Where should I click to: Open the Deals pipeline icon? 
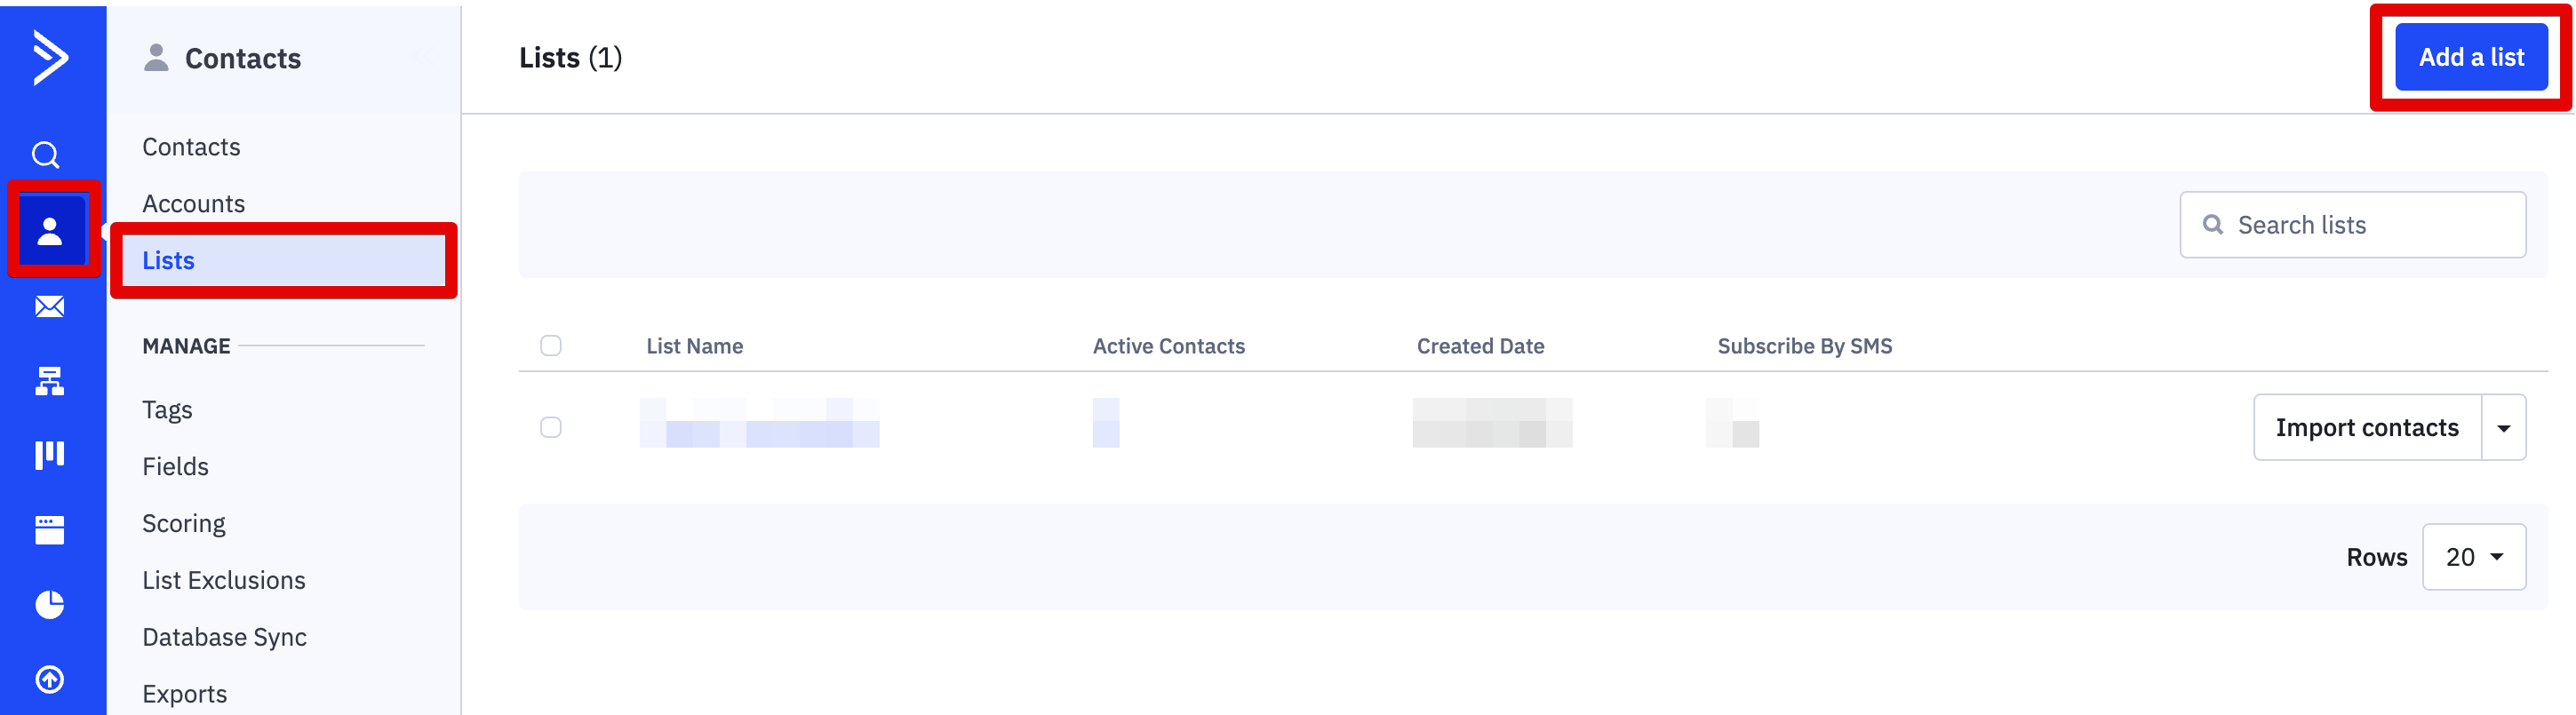pos(50,455)
